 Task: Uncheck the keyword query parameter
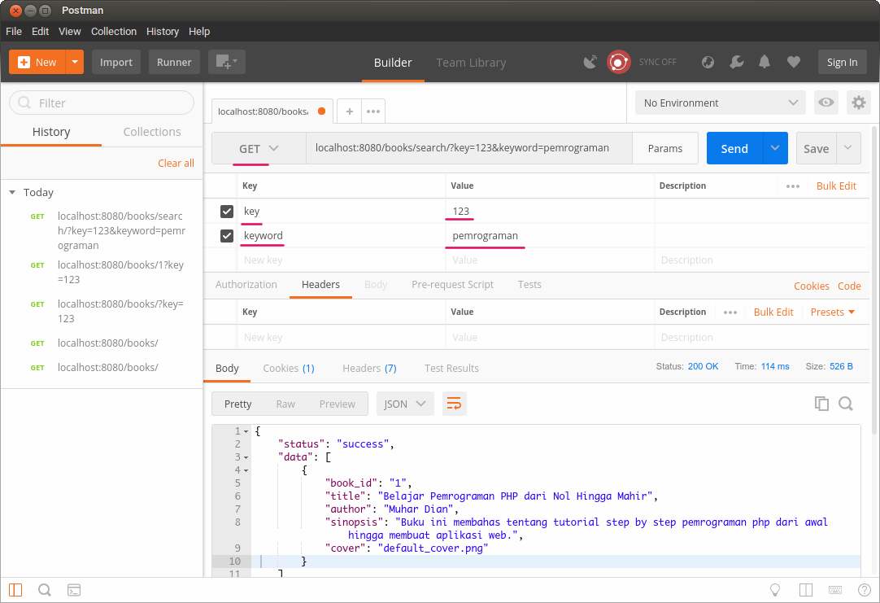(227, 235)
